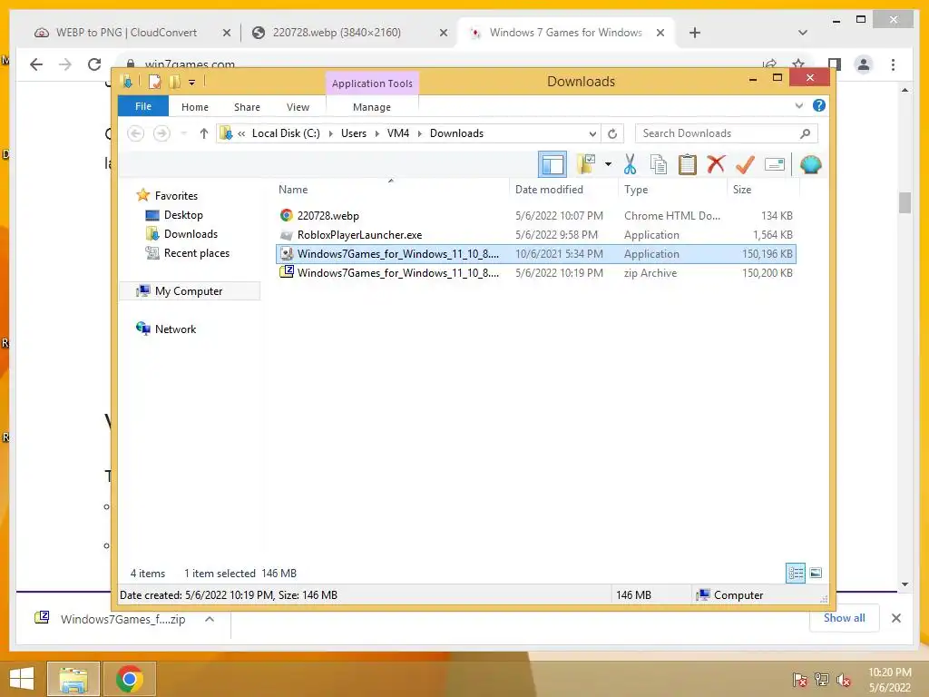The image size is (929, 697).
Task: Click the search magnifier icon
Action: pyautogui.click(x=806, y=133)
